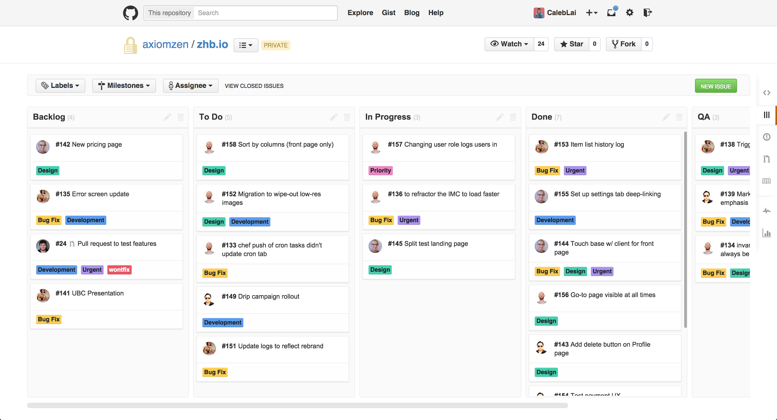Open the Milestones filter dropdown

point(124,86)
